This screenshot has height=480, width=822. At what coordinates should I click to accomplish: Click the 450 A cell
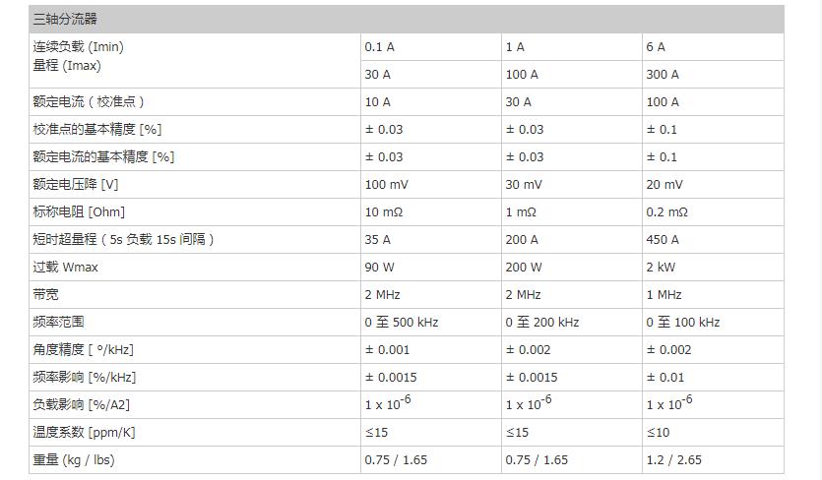(663, 239)
